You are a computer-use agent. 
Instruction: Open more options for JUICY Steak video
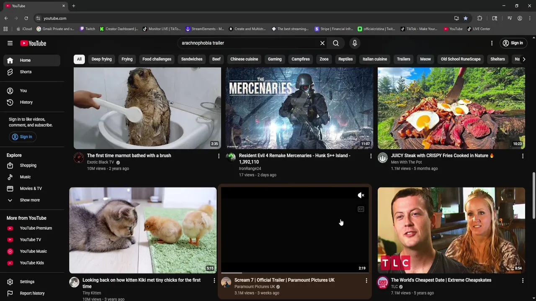tap(523, 156)
